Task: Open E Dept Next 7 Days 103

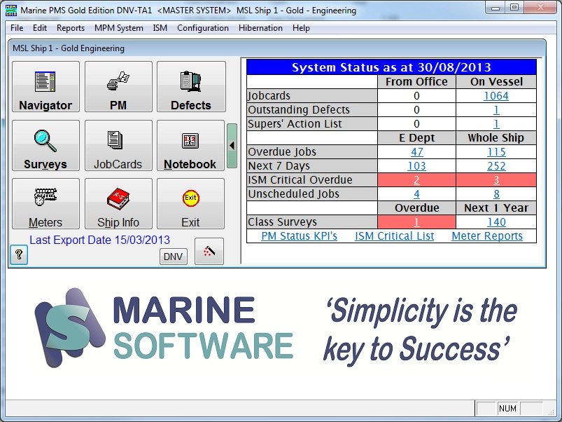Action: (417, 165)
